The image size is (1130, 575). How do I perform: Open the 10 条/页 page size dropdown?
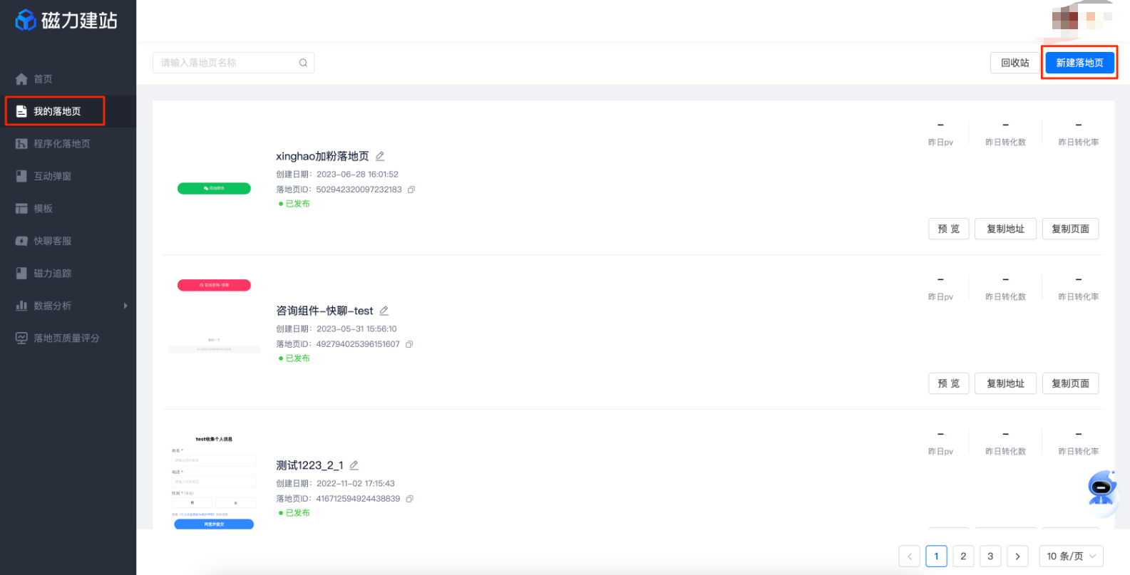tap(1072, 556)
